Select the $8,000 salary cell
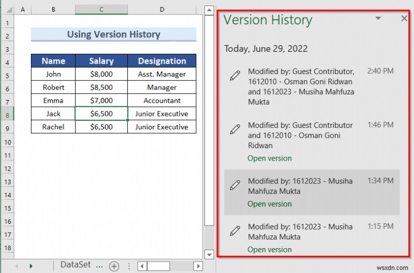 [x=101, y=74]
